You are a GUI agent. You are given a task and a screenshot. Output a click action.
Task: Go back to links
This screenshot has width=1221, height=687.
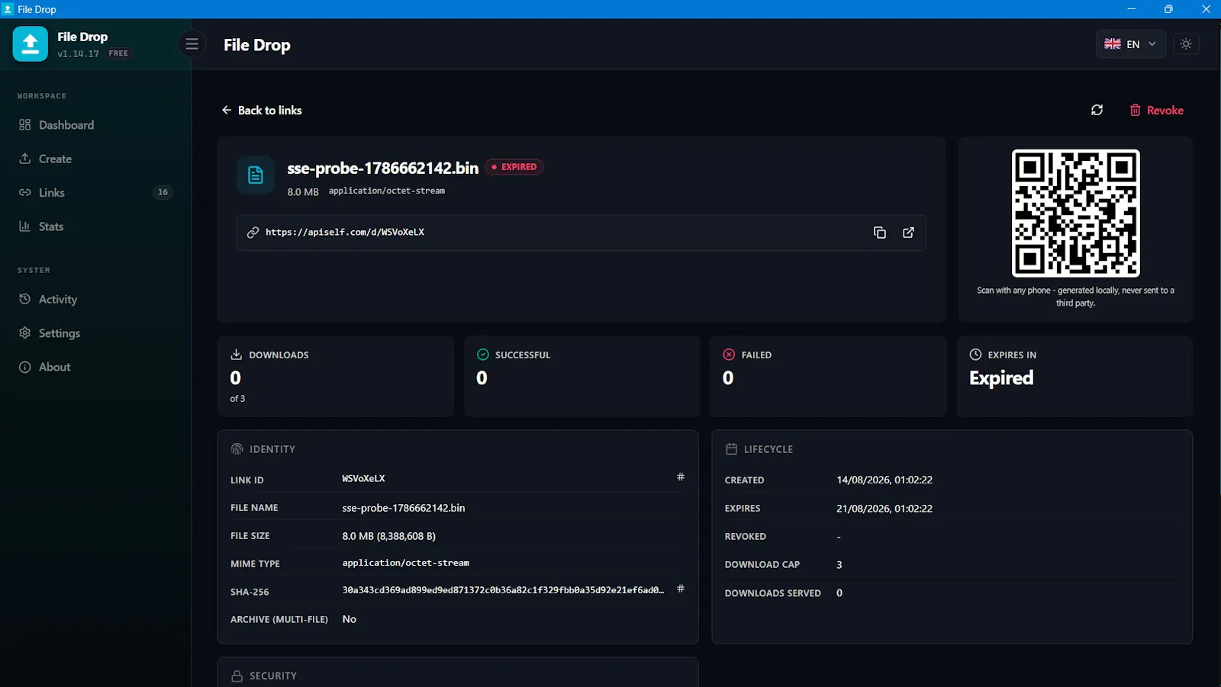[262, 111]
